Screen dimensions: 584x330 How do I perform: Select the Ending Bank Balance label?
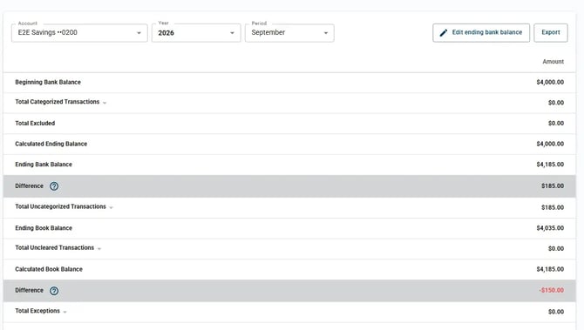click(44, 164)
